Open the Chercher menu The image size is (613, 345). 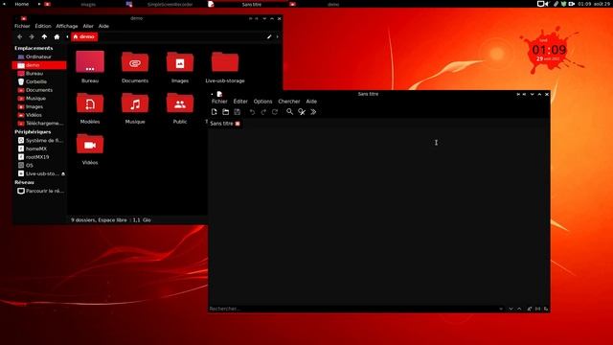289,102
